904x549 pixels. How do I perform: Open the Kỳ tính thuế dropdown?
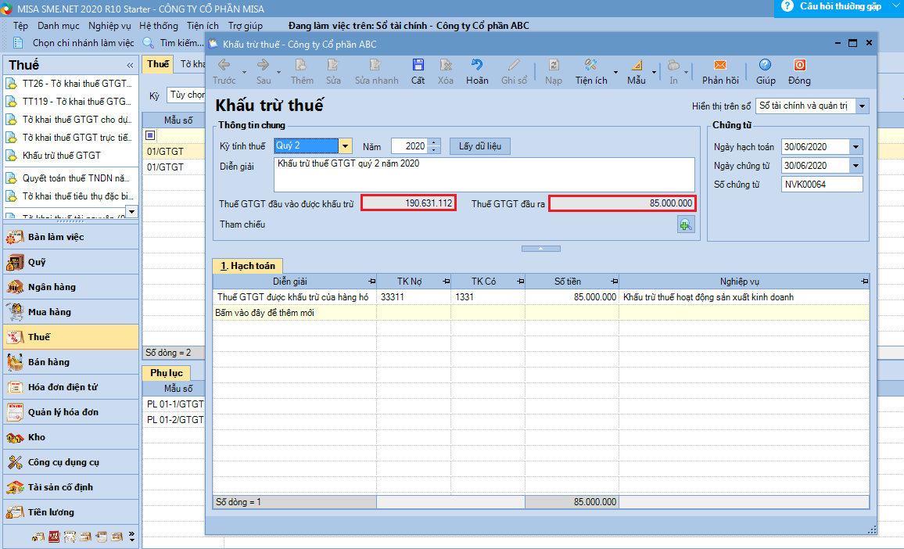345,146
